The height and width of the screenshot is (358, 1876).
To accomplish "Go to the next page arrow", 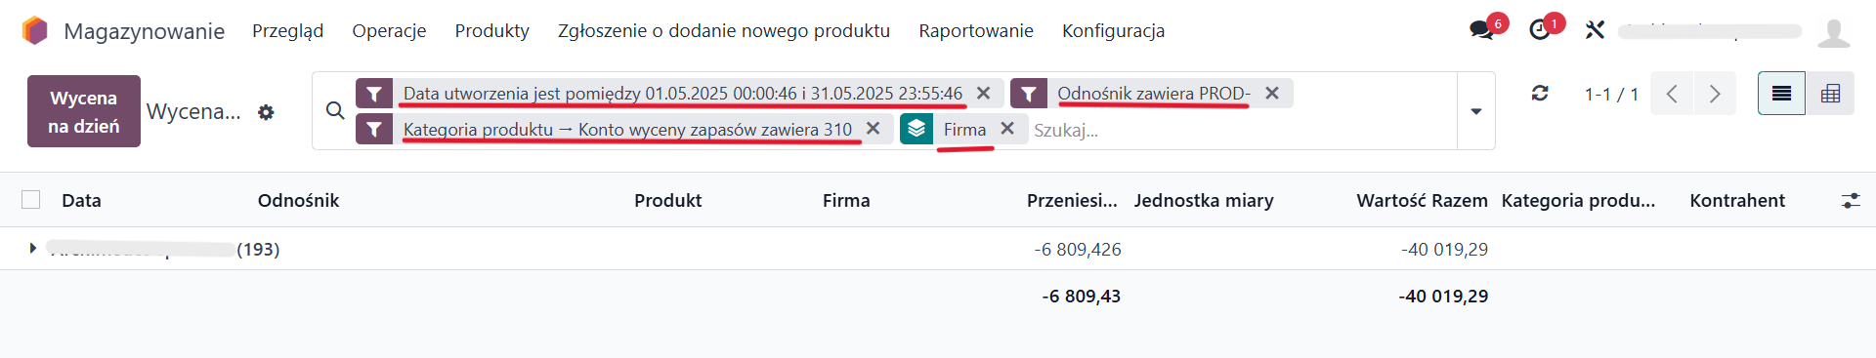I will click(x=1715, y=94).
